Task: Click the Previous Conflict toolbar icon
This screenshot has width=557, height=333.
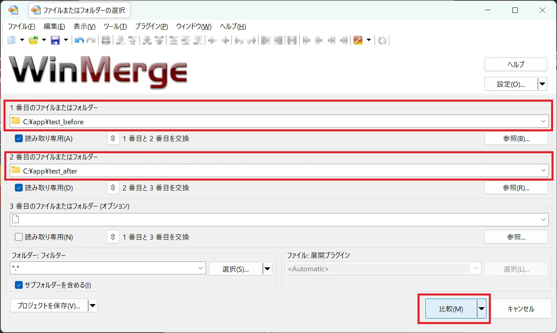Action: (x=159, y=40)
